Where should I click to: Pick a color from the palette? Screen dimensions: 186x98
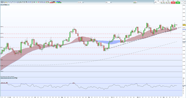(55, 2)
